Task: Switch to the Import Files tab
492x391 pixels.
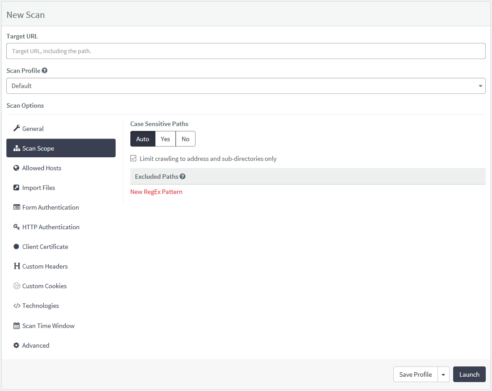Action: click(x=61, y=188)
